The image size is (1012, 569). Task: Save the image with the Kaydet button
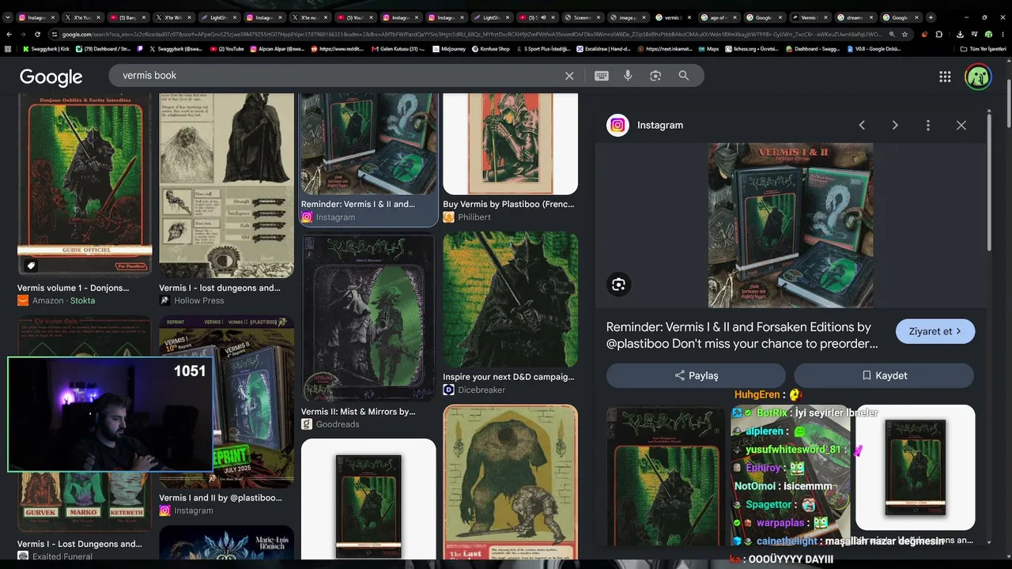884,375
